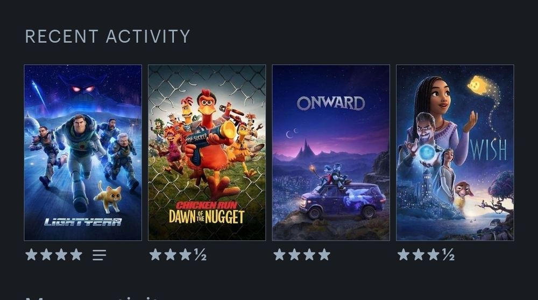Viewport: 538px width, 300px height.
Task: Open the Chicken Run Dawn of the Nugget poster
Action: 207,152
